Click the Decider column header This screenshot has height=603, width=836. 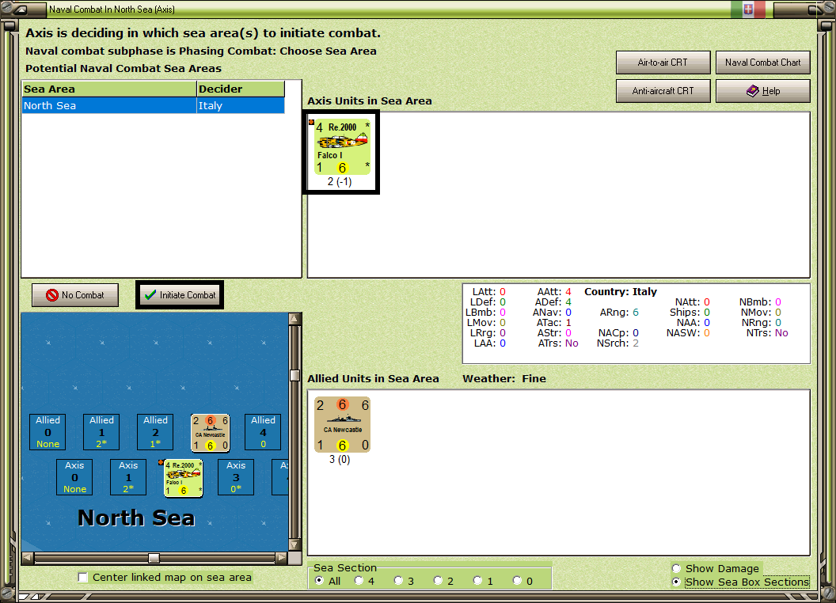click(241, 89)
